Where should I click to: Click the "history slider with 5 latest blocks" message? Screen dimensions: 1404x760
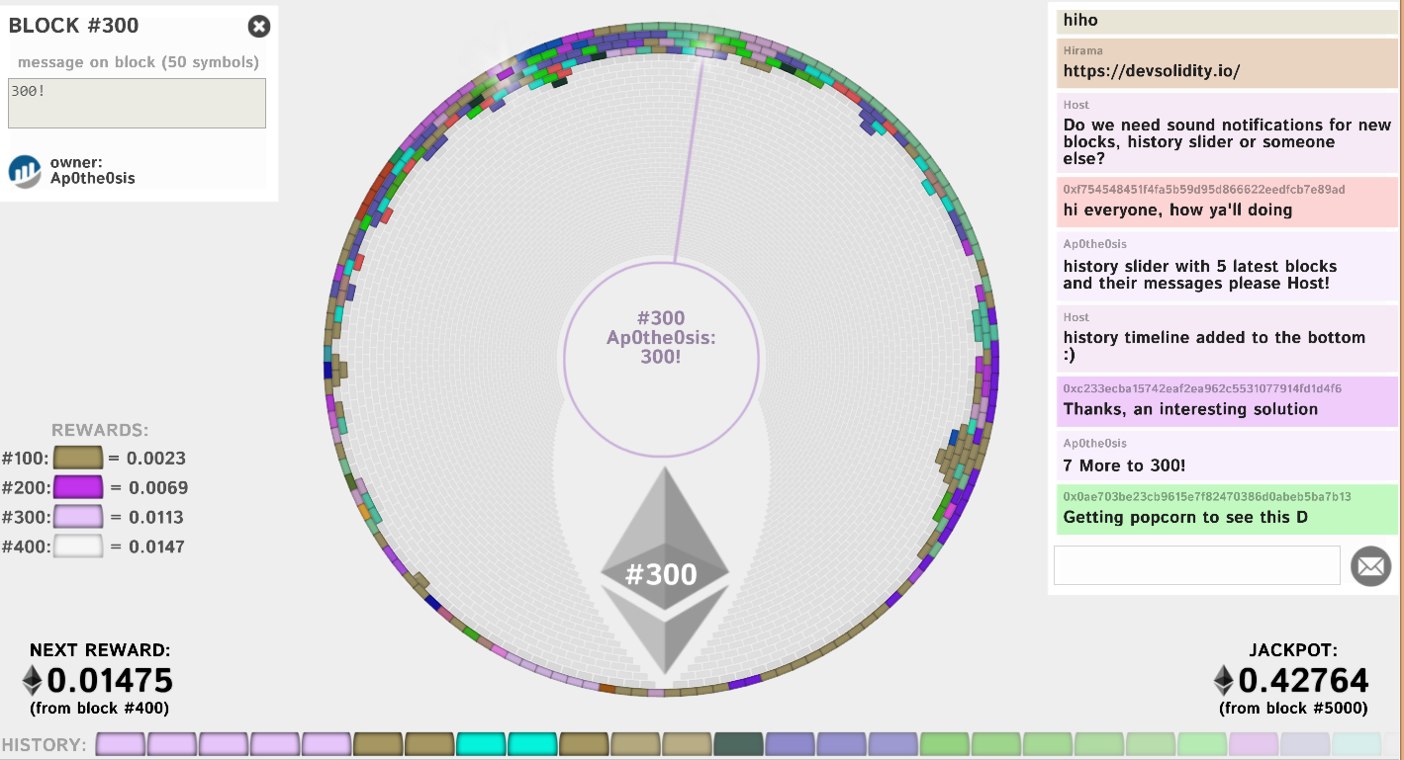[1200, 275]
